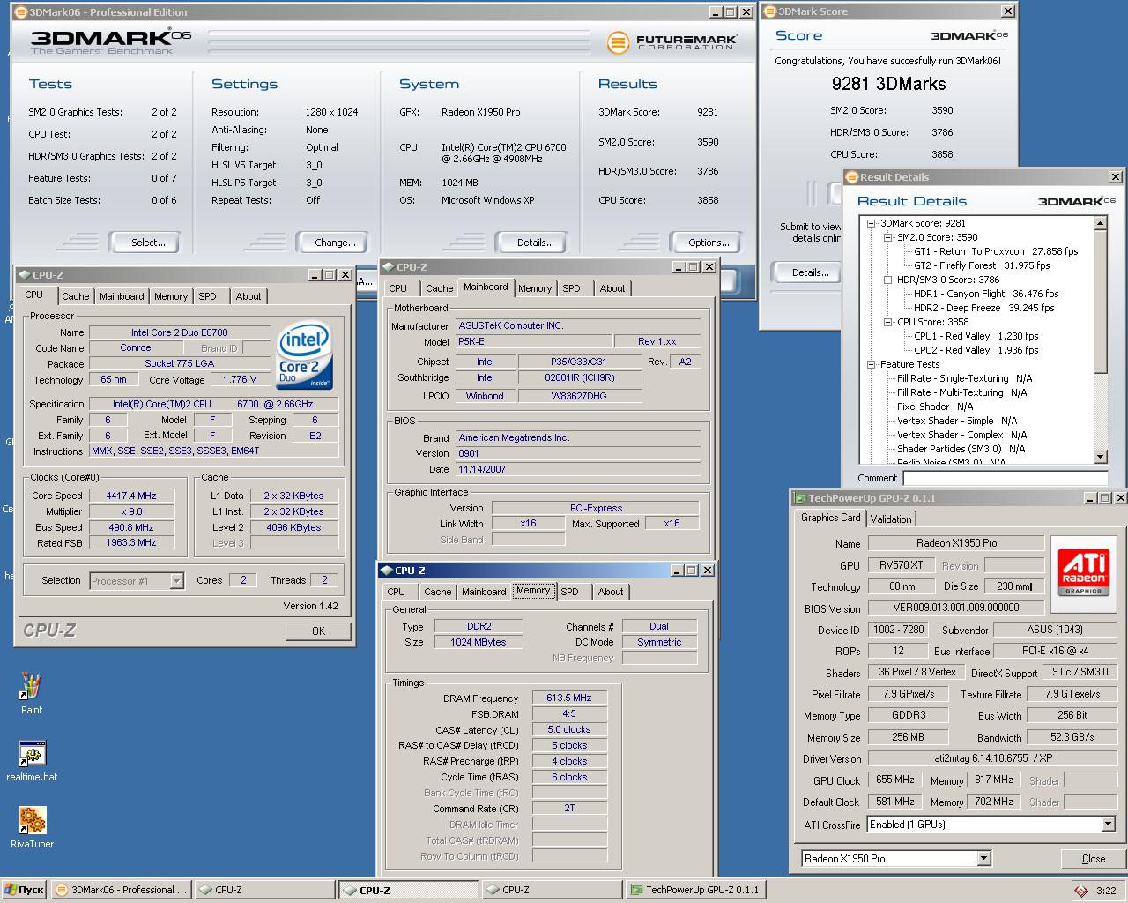Open the Radeon X1950 Pro GPU selector dropdown
The image size is (1128, 903).
984,858
